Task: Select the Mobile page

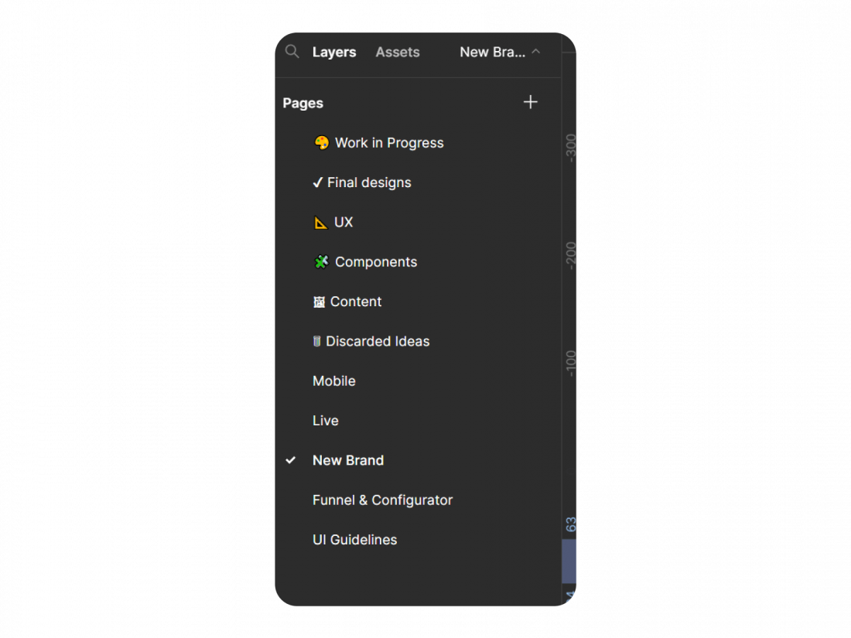Action: click(334, 381)
